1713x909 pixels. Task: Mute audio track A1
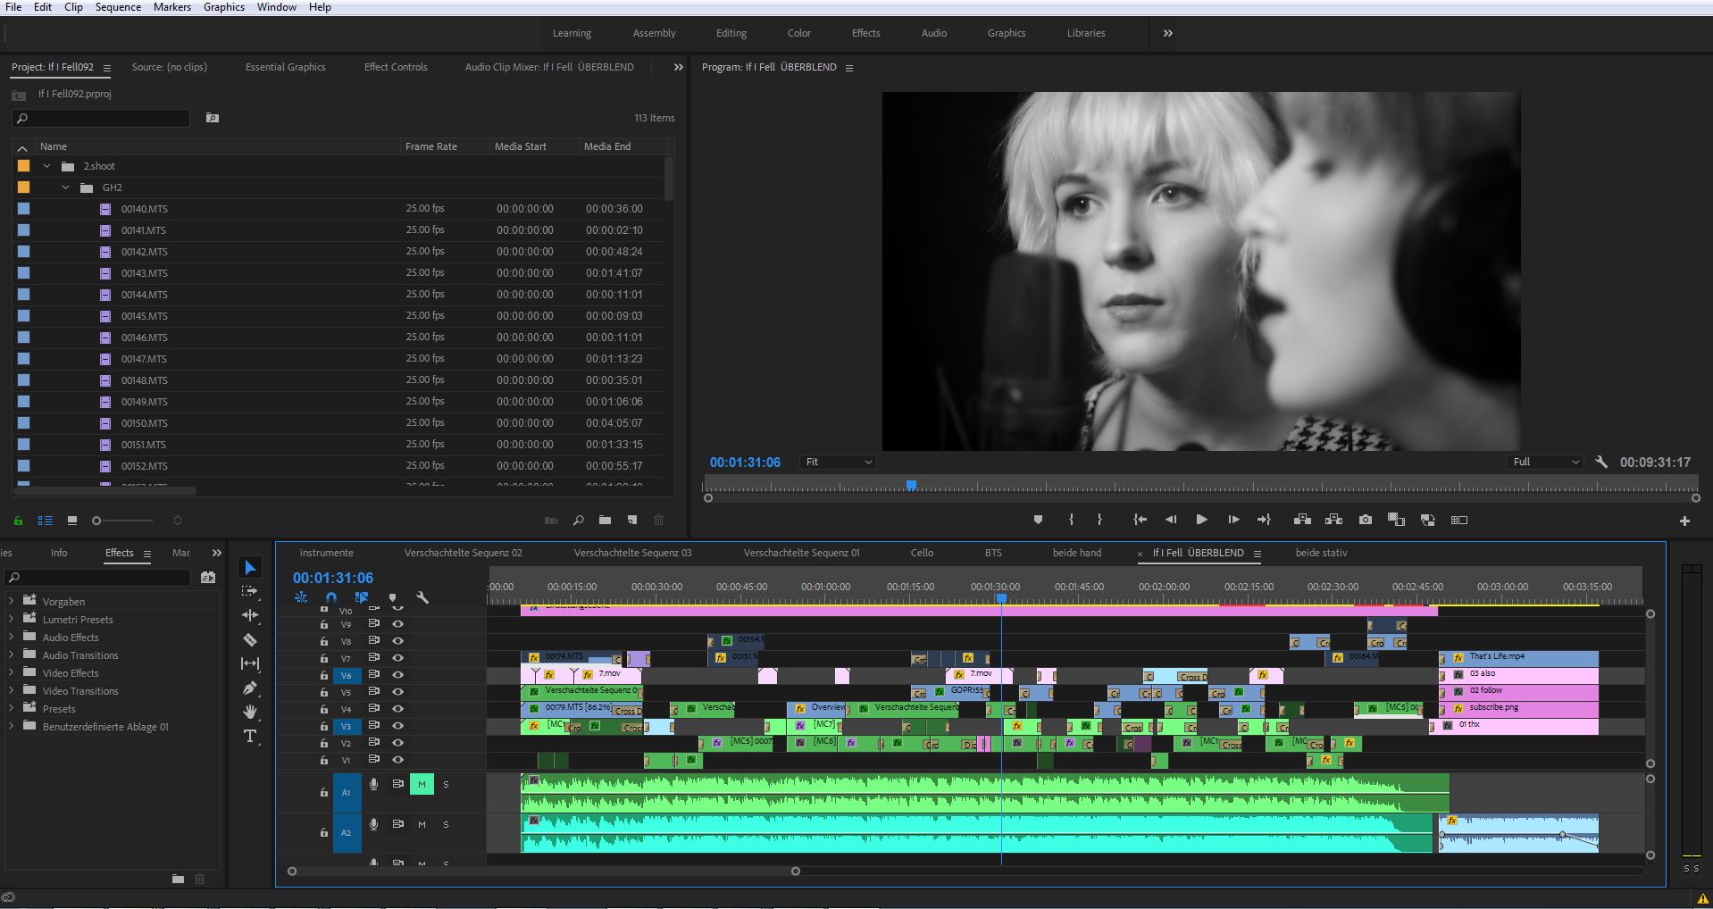click(x=422, y=784)
